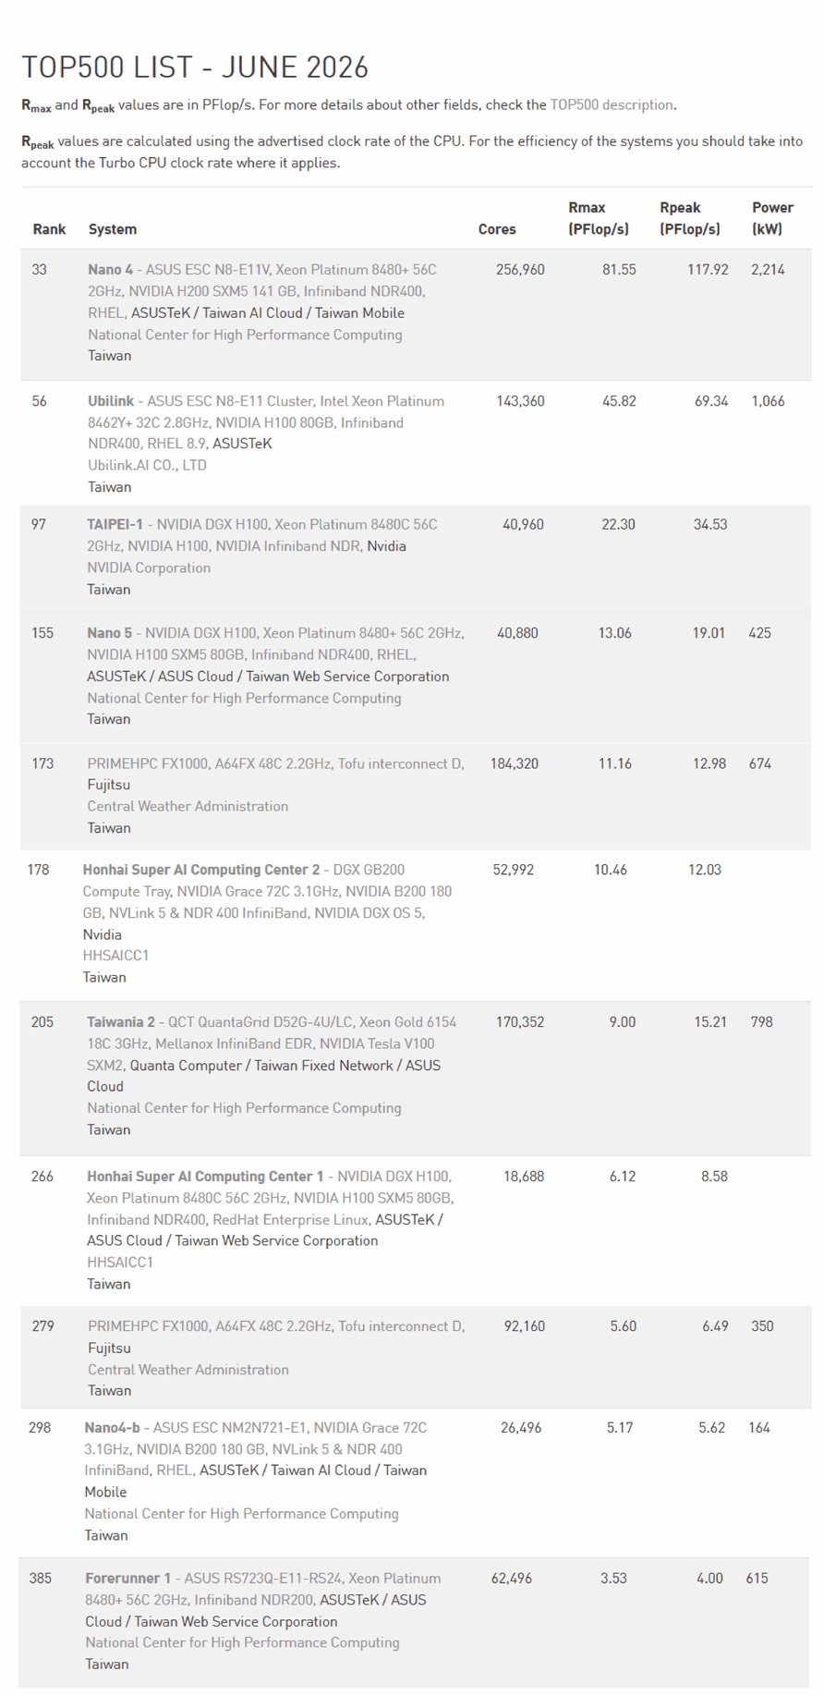This screenshot has height=1696, width=824.
Task: Open the rank 279 PRIMEHPC FX1000 entry
Action: (x=276, y=1326)
